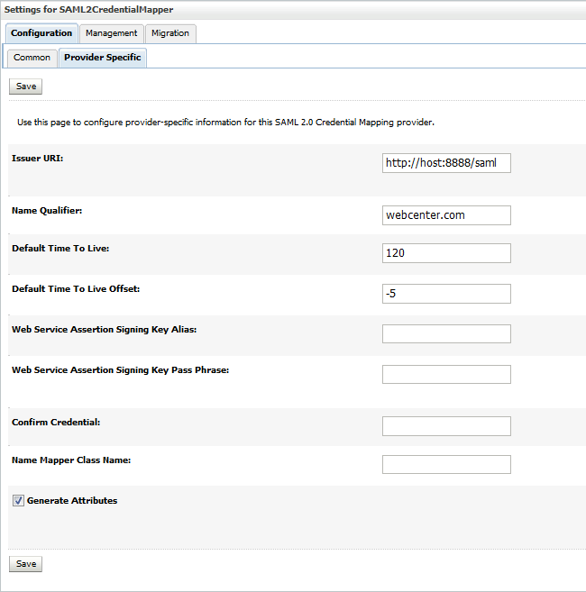Open the Migration tab
This screenshot has width=586, height=592.
coord(170,33)
